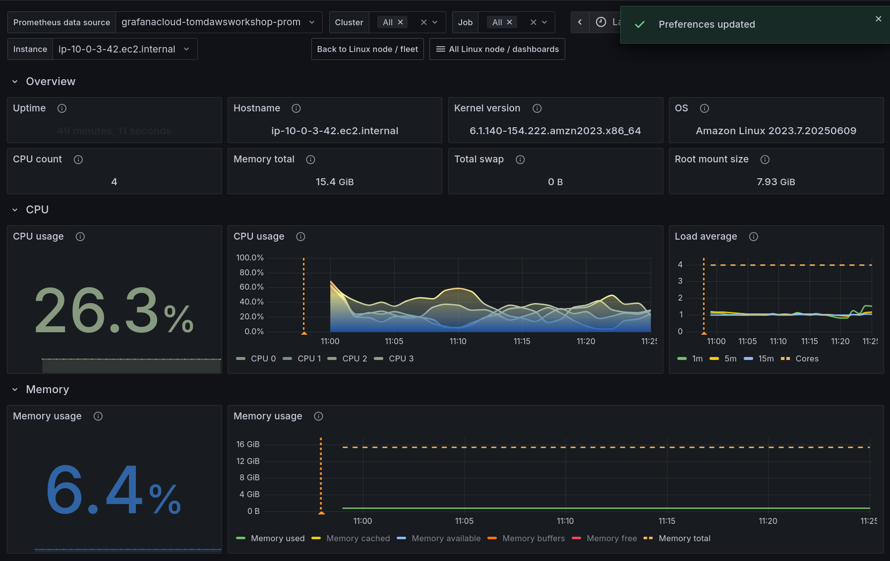Image resolution: width=890 pixels, height=561 pixels.
Task: Open the Instance selector dropdown
Action: 124,49
